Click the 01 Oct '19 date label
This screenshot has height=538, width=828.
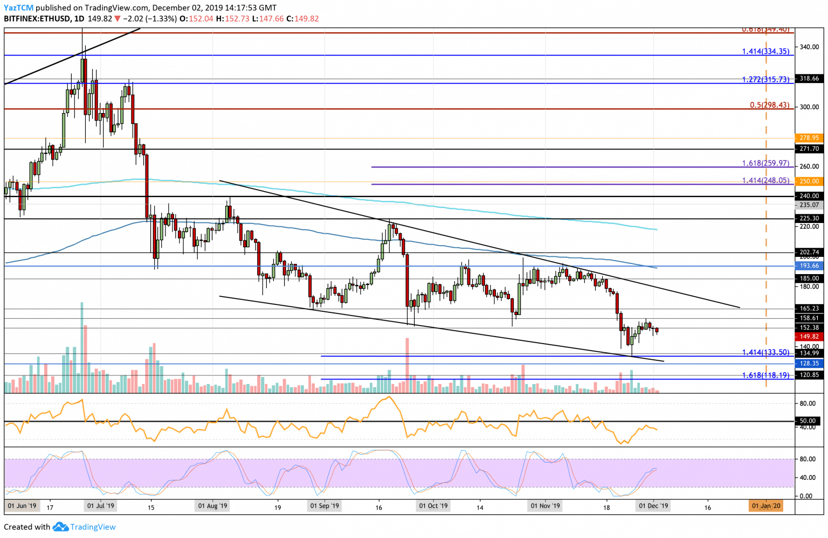tap(433, 506)
